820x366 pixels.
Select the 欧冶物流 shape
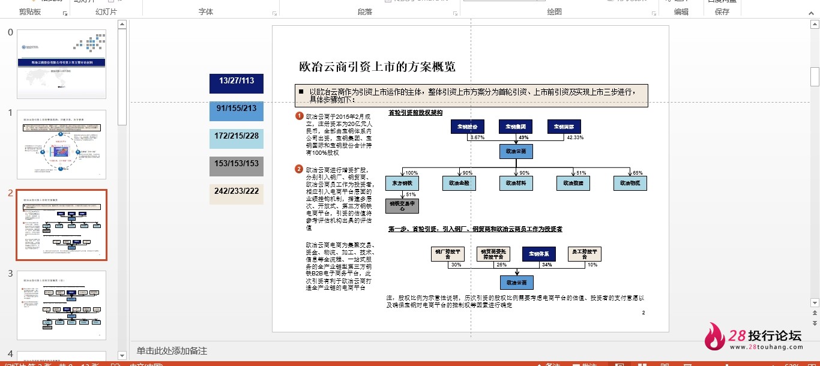point(630,183)
